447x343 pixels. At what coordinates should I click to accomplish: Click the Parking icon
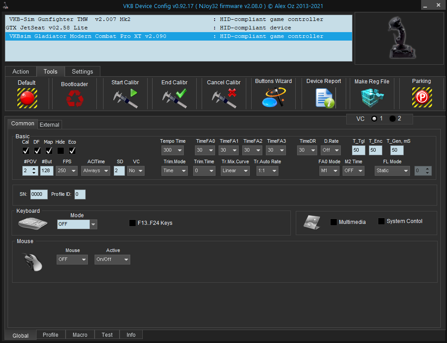point(422,97)
